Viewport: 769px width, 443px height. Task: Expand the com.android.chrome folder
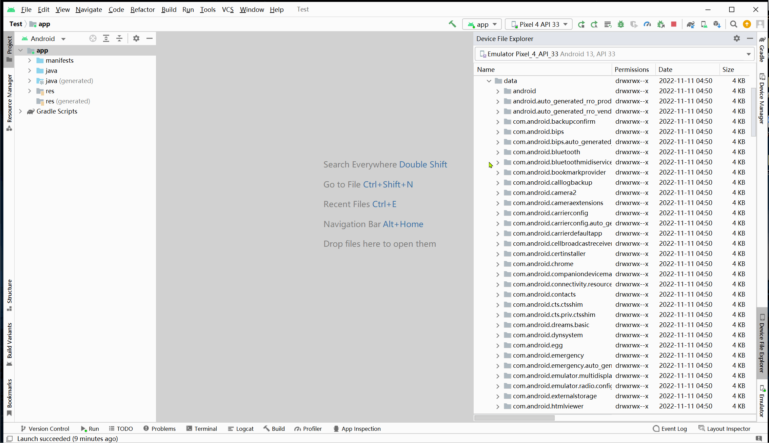pyautogui.click(x=498, y=264)
